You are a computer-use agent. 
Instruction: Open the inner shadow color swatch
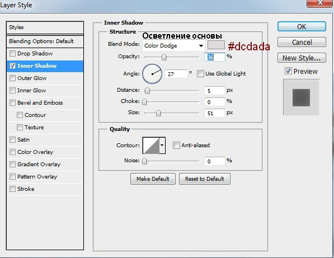(x=216, y=45)
